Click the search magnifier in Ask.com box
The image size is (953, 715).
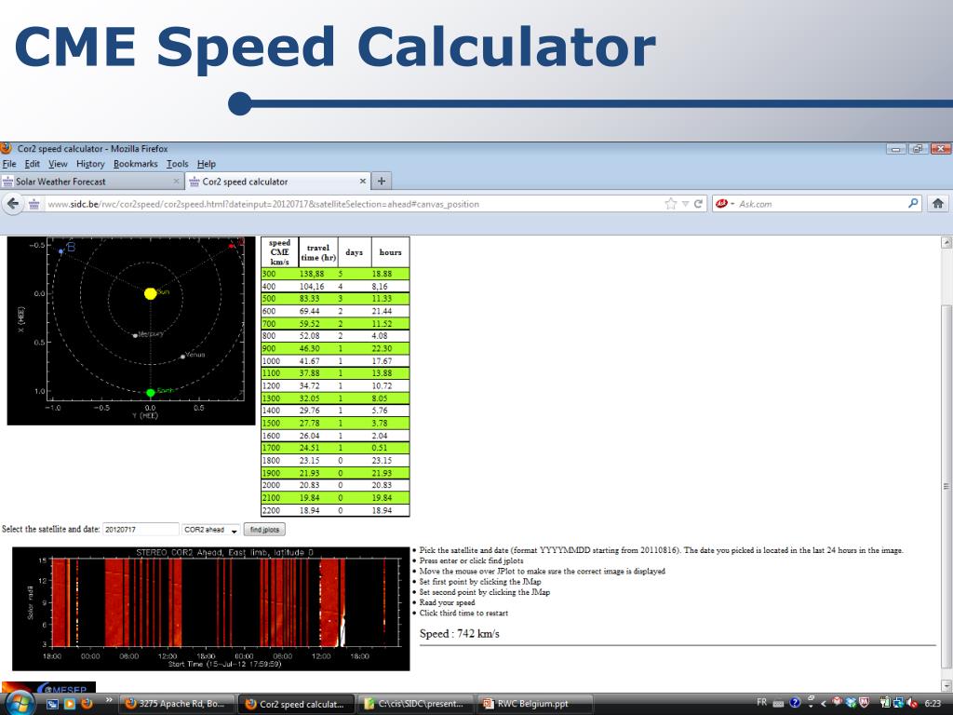[913, 203]
